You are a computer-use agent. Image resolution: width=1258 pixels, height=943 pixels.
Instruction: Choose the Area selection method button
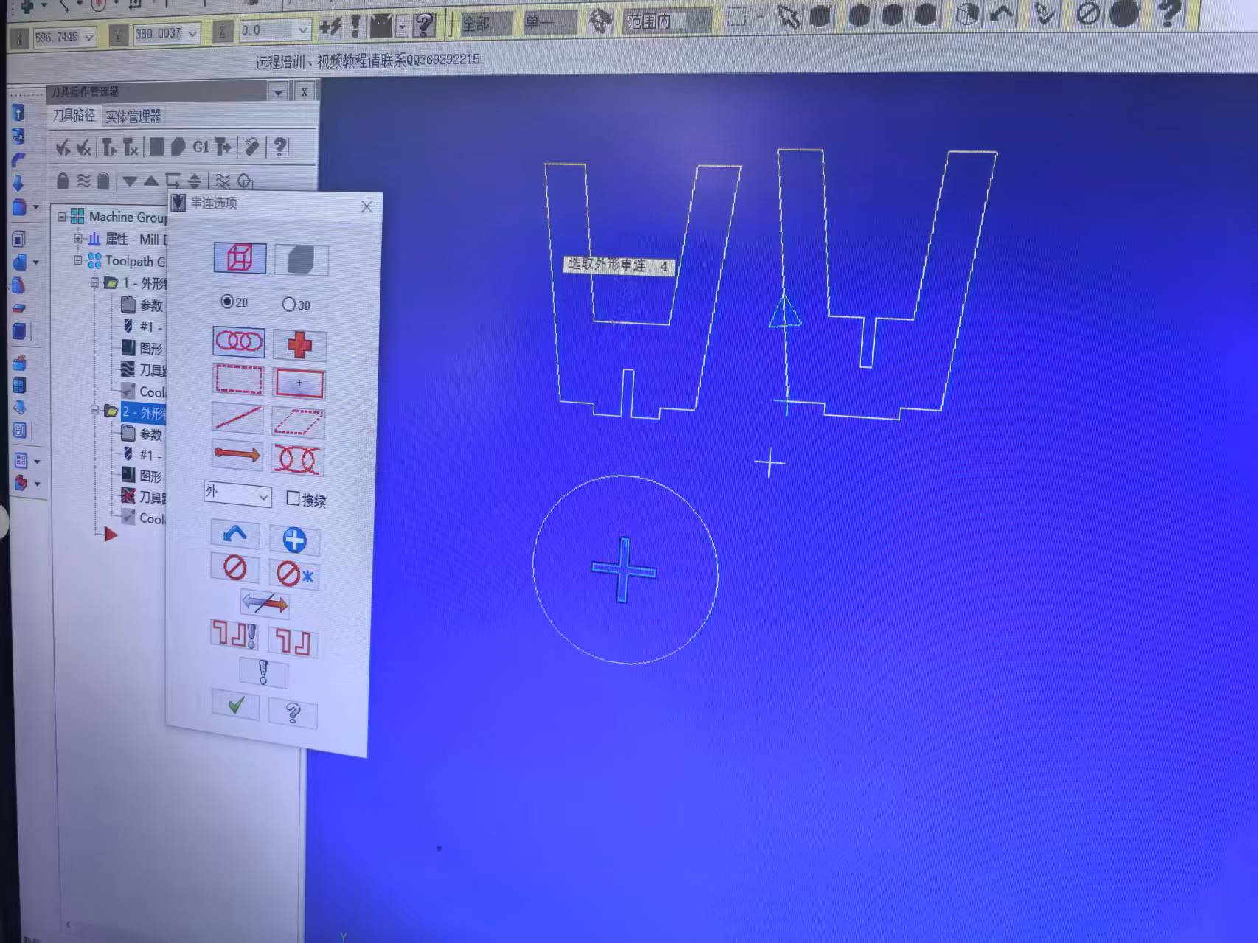coord(299,383)
